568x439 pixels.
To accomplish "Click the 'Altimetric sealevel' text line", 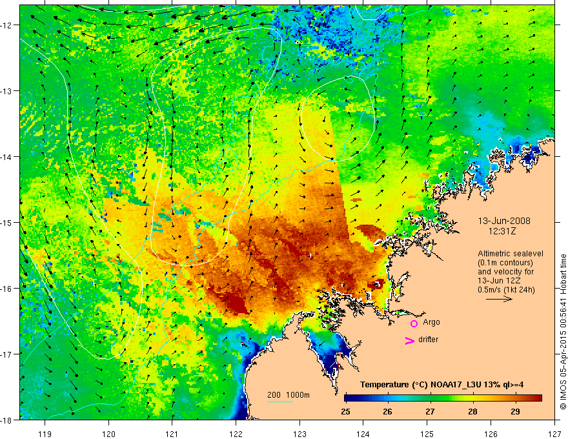I will coord(511,254).
